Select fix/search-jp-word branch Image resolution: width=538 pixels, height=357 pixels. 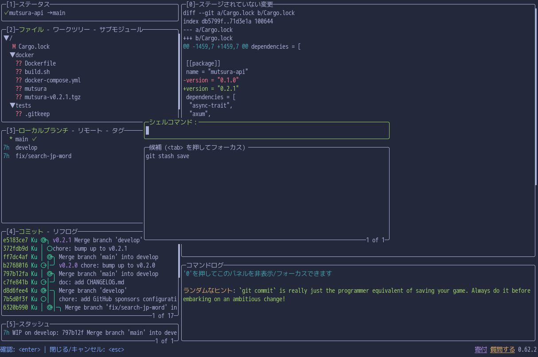pyautogui.click(x=73, y=156)
